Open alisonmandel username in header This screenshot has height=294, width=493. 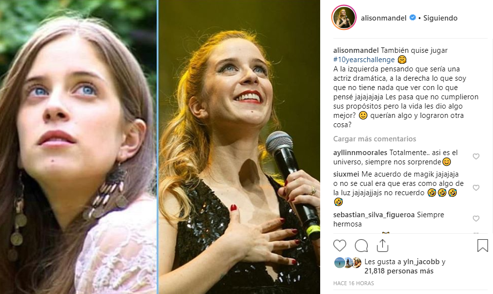point(384,18)
